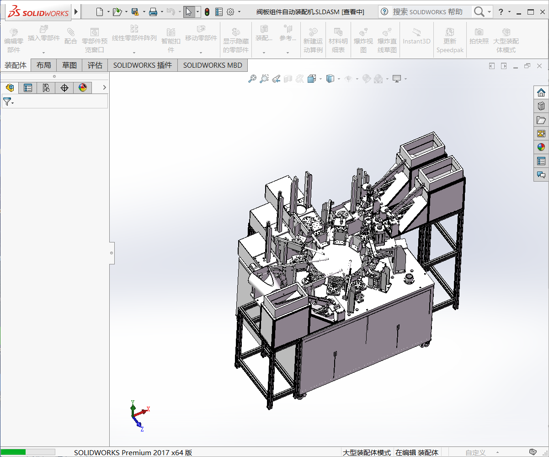The height and width of the screenshot is (457, 549).
Task: Open the File Explorer folder icon in task pane
Action: (x=541, y=120)
